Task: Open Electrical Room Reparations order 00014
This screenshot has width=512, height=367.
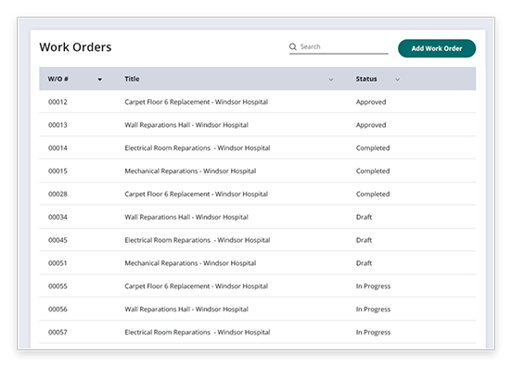Action: (x=198, y=148)
